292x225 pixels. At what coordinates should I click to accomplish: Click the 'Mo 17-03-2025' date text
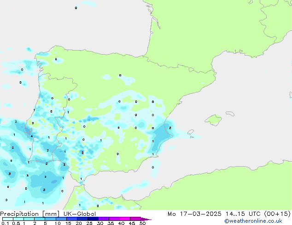tap(194, 214)
